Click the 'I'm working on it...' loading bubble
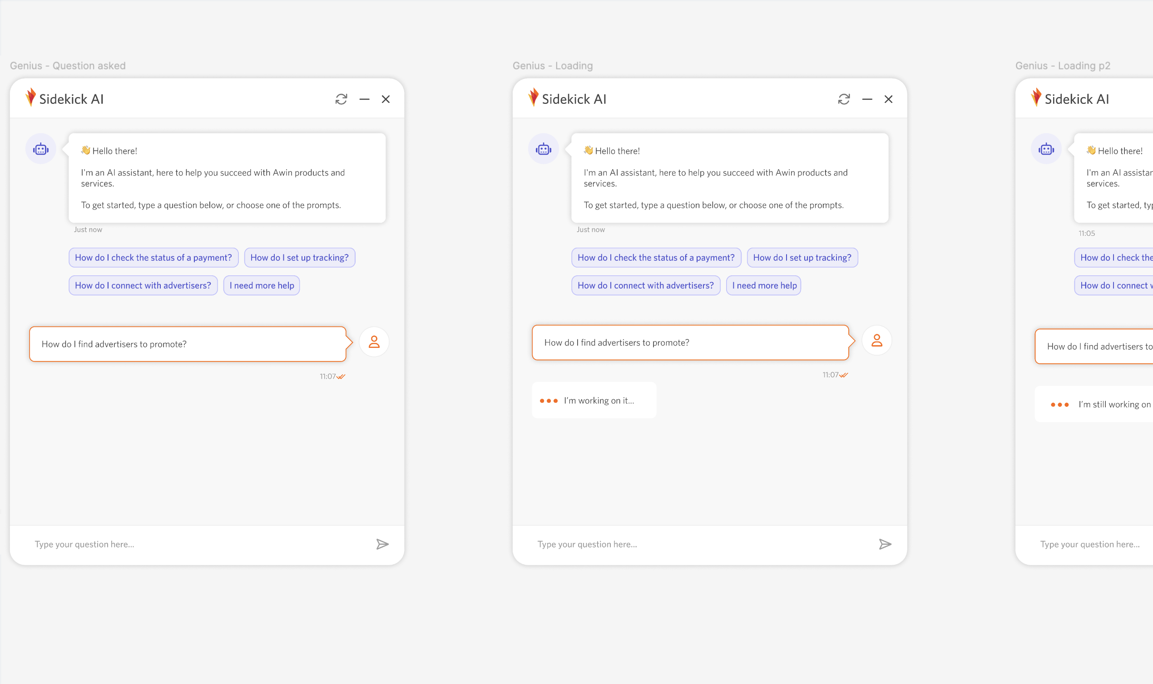The image size is (1153, 684). (x=594, y=401)
